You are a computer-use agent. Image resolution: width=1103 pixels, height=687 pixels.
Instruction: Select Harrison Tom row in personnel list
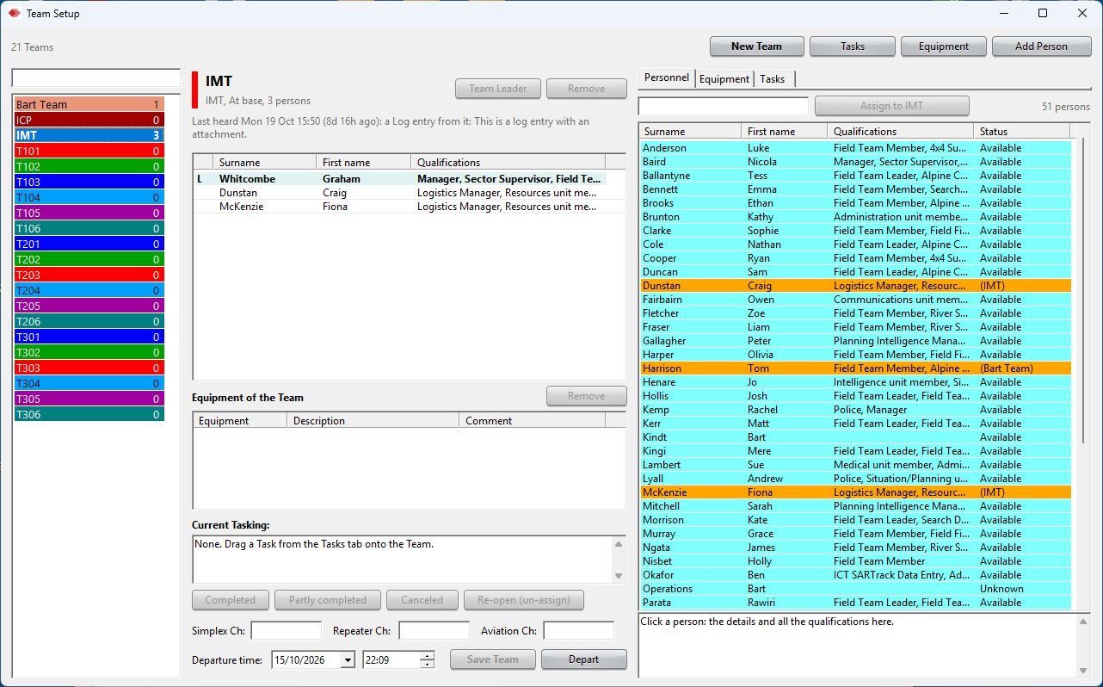click(855, 368)
